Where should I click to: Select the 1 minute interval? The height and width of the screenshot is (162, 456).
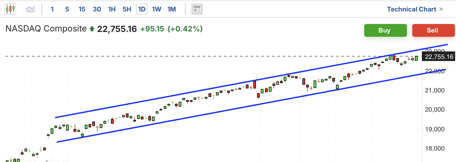click(52, 9)
